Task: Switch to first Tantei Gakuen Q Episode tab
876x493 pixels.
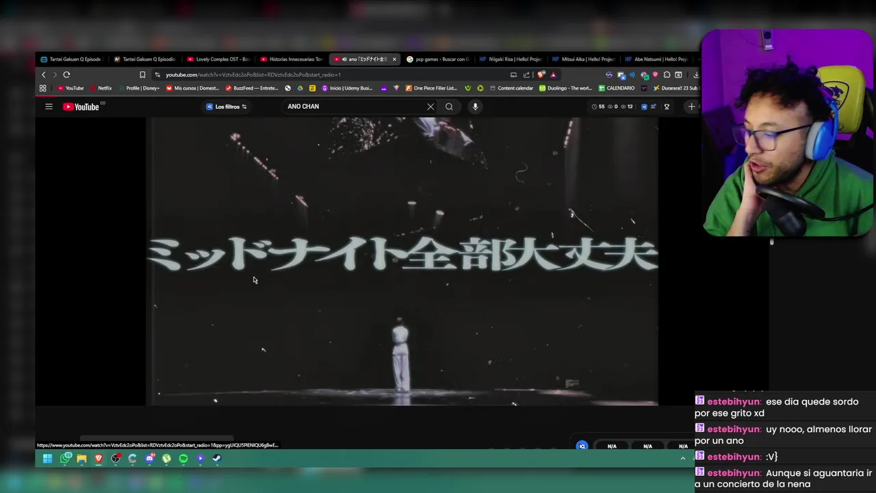Action: click(72, 60)
